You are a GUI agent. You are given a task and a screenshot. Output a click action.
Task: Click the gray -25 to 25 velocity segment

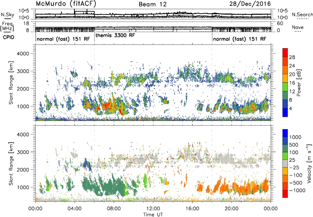pos(285,164)
